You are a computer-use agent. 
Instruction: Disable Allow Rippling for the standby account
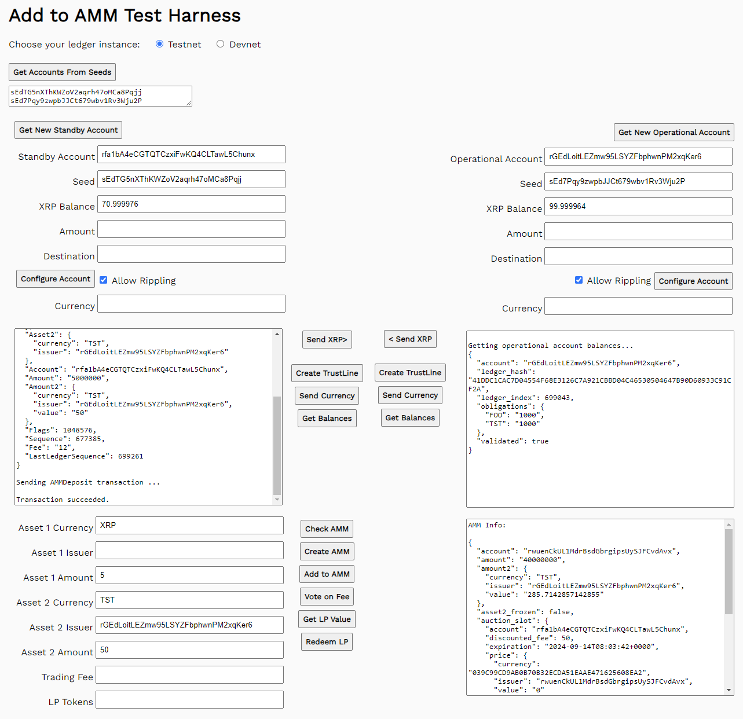tap(103, 280)
